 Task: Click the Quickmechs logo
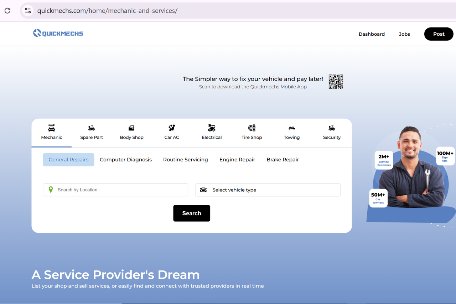point(58,34)
